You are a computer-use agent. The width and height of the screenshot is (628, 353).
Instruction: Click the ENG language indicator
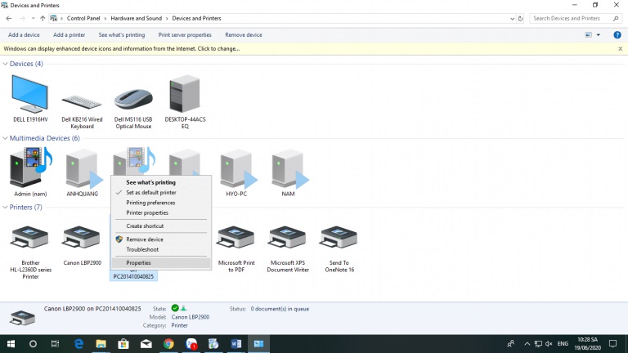point(563,344)
